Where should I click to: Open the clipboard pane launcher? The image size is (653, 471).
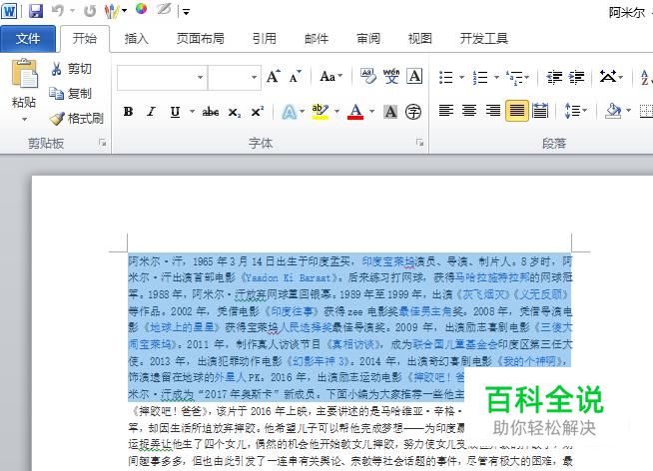click(x=103, y=143)
